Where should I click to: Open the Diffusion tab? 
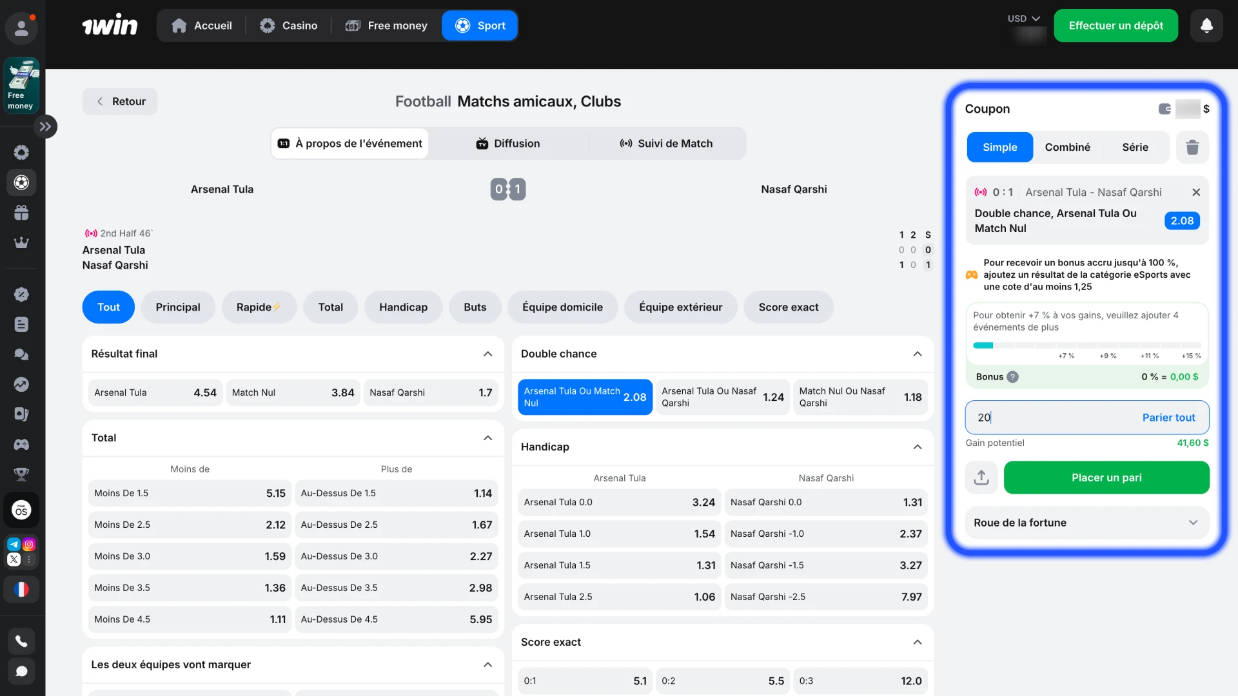coord(508,144)
